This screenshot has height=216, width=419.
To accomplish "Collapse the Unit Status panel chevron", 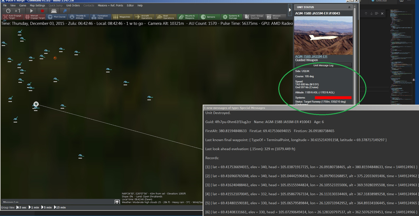I will click(349, 7).
